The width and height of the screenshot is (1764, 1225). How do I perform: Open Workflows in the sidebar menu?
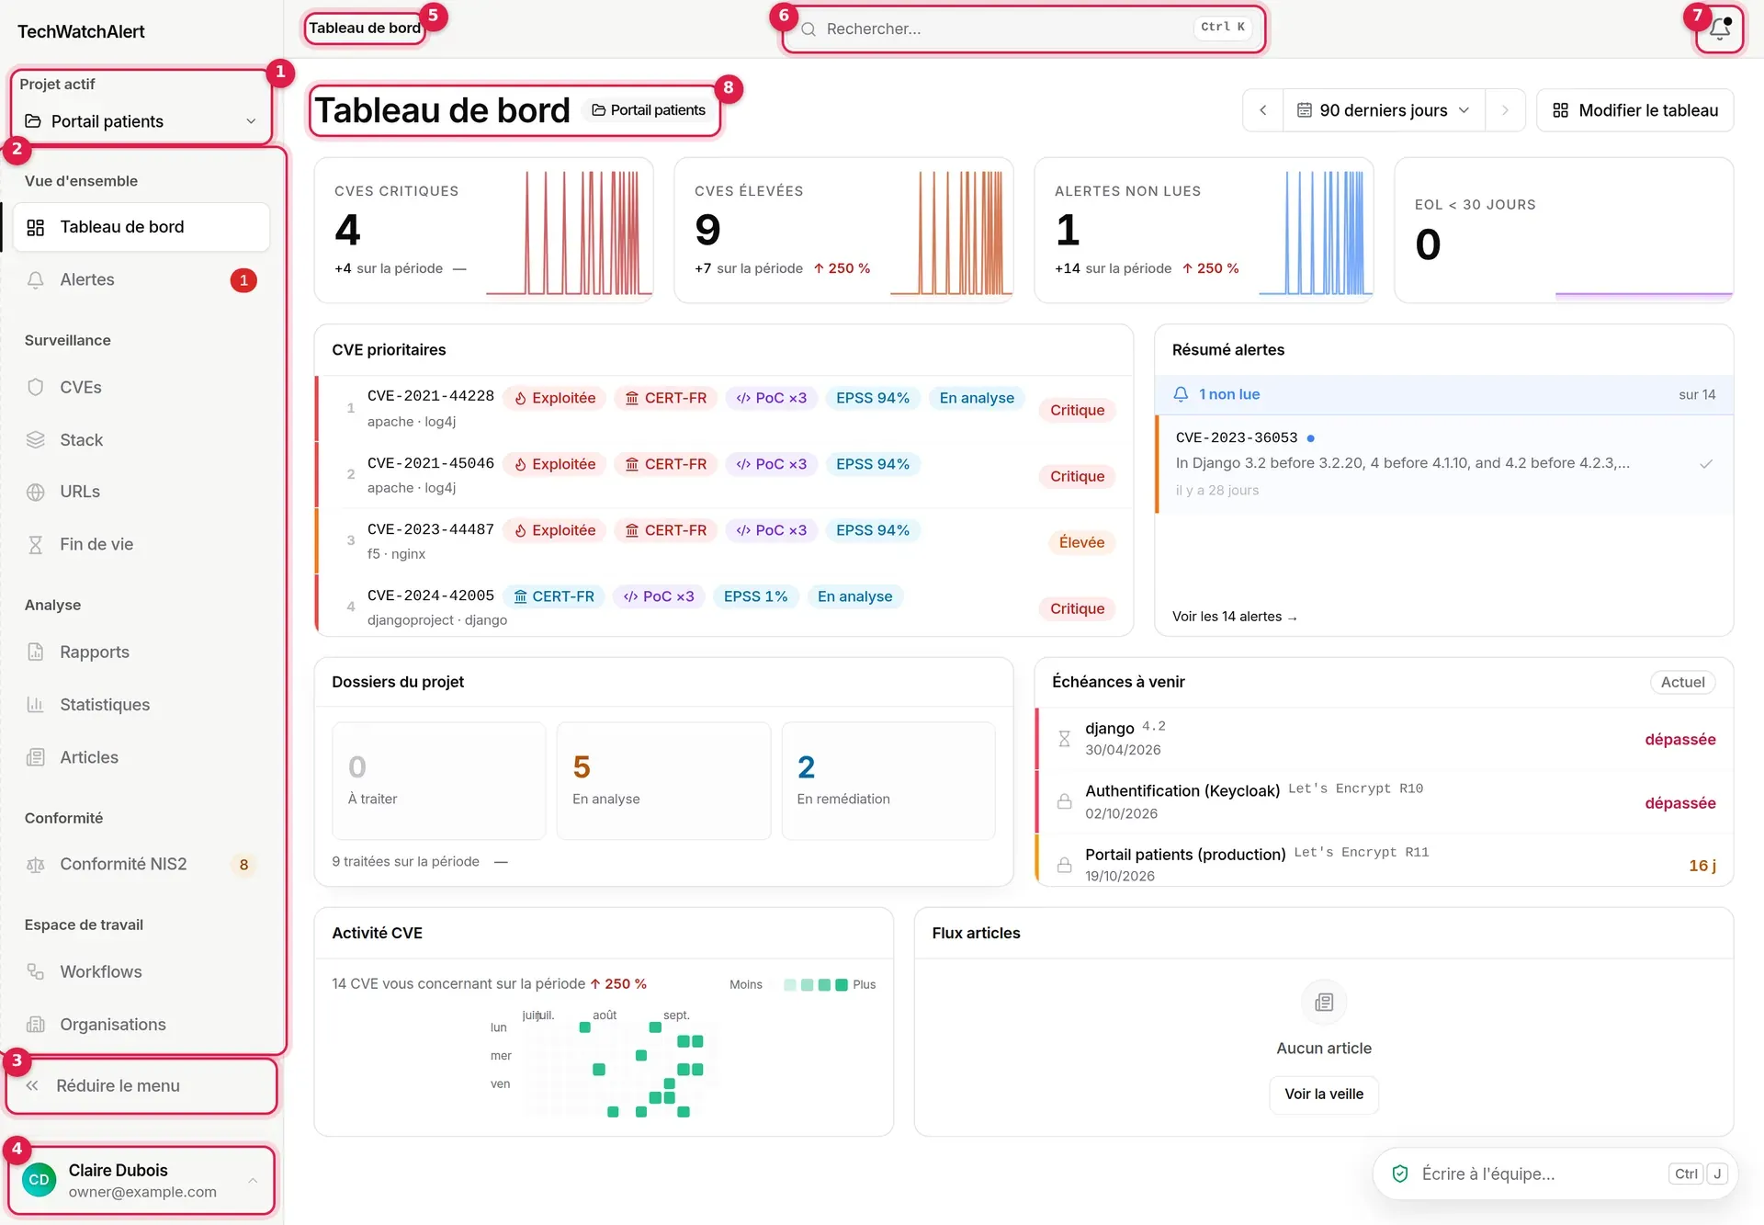(x=141, y=971)
